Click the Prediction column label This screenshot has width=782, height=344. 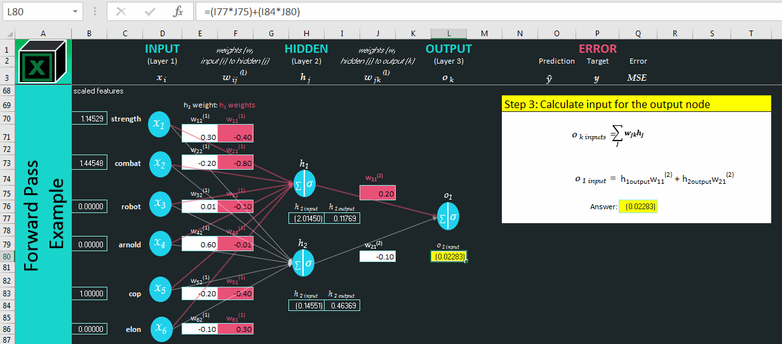(556, 62)
